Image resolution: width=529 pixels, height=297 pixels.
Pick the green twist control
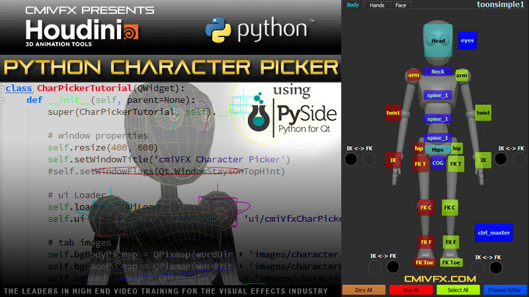point(483,113)
